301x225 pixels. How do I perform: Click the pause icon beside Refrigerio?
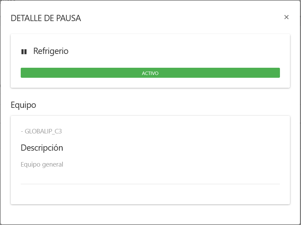pos(24,51)
